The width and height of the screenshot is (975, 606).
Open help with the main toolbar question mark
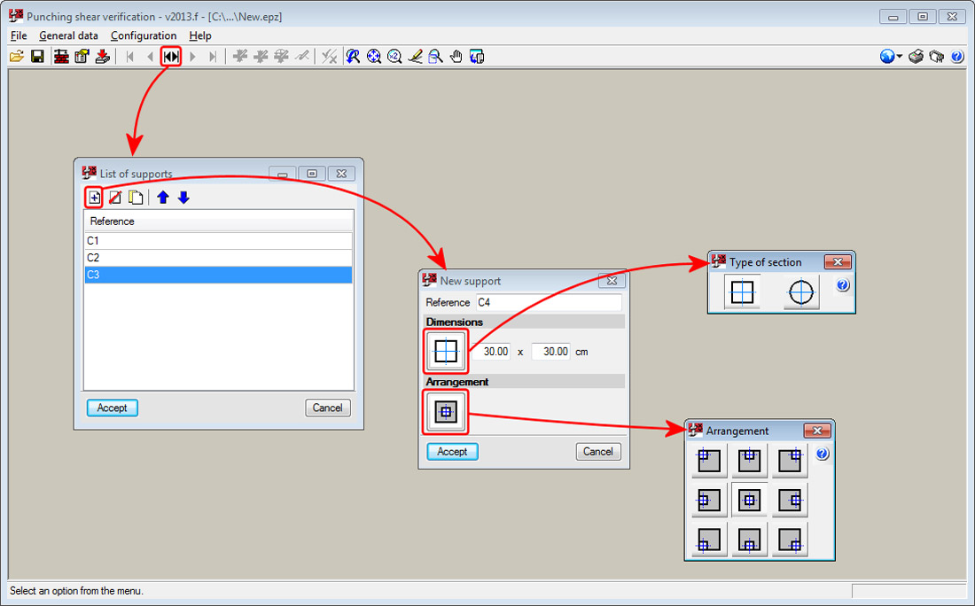pos(957,57)
